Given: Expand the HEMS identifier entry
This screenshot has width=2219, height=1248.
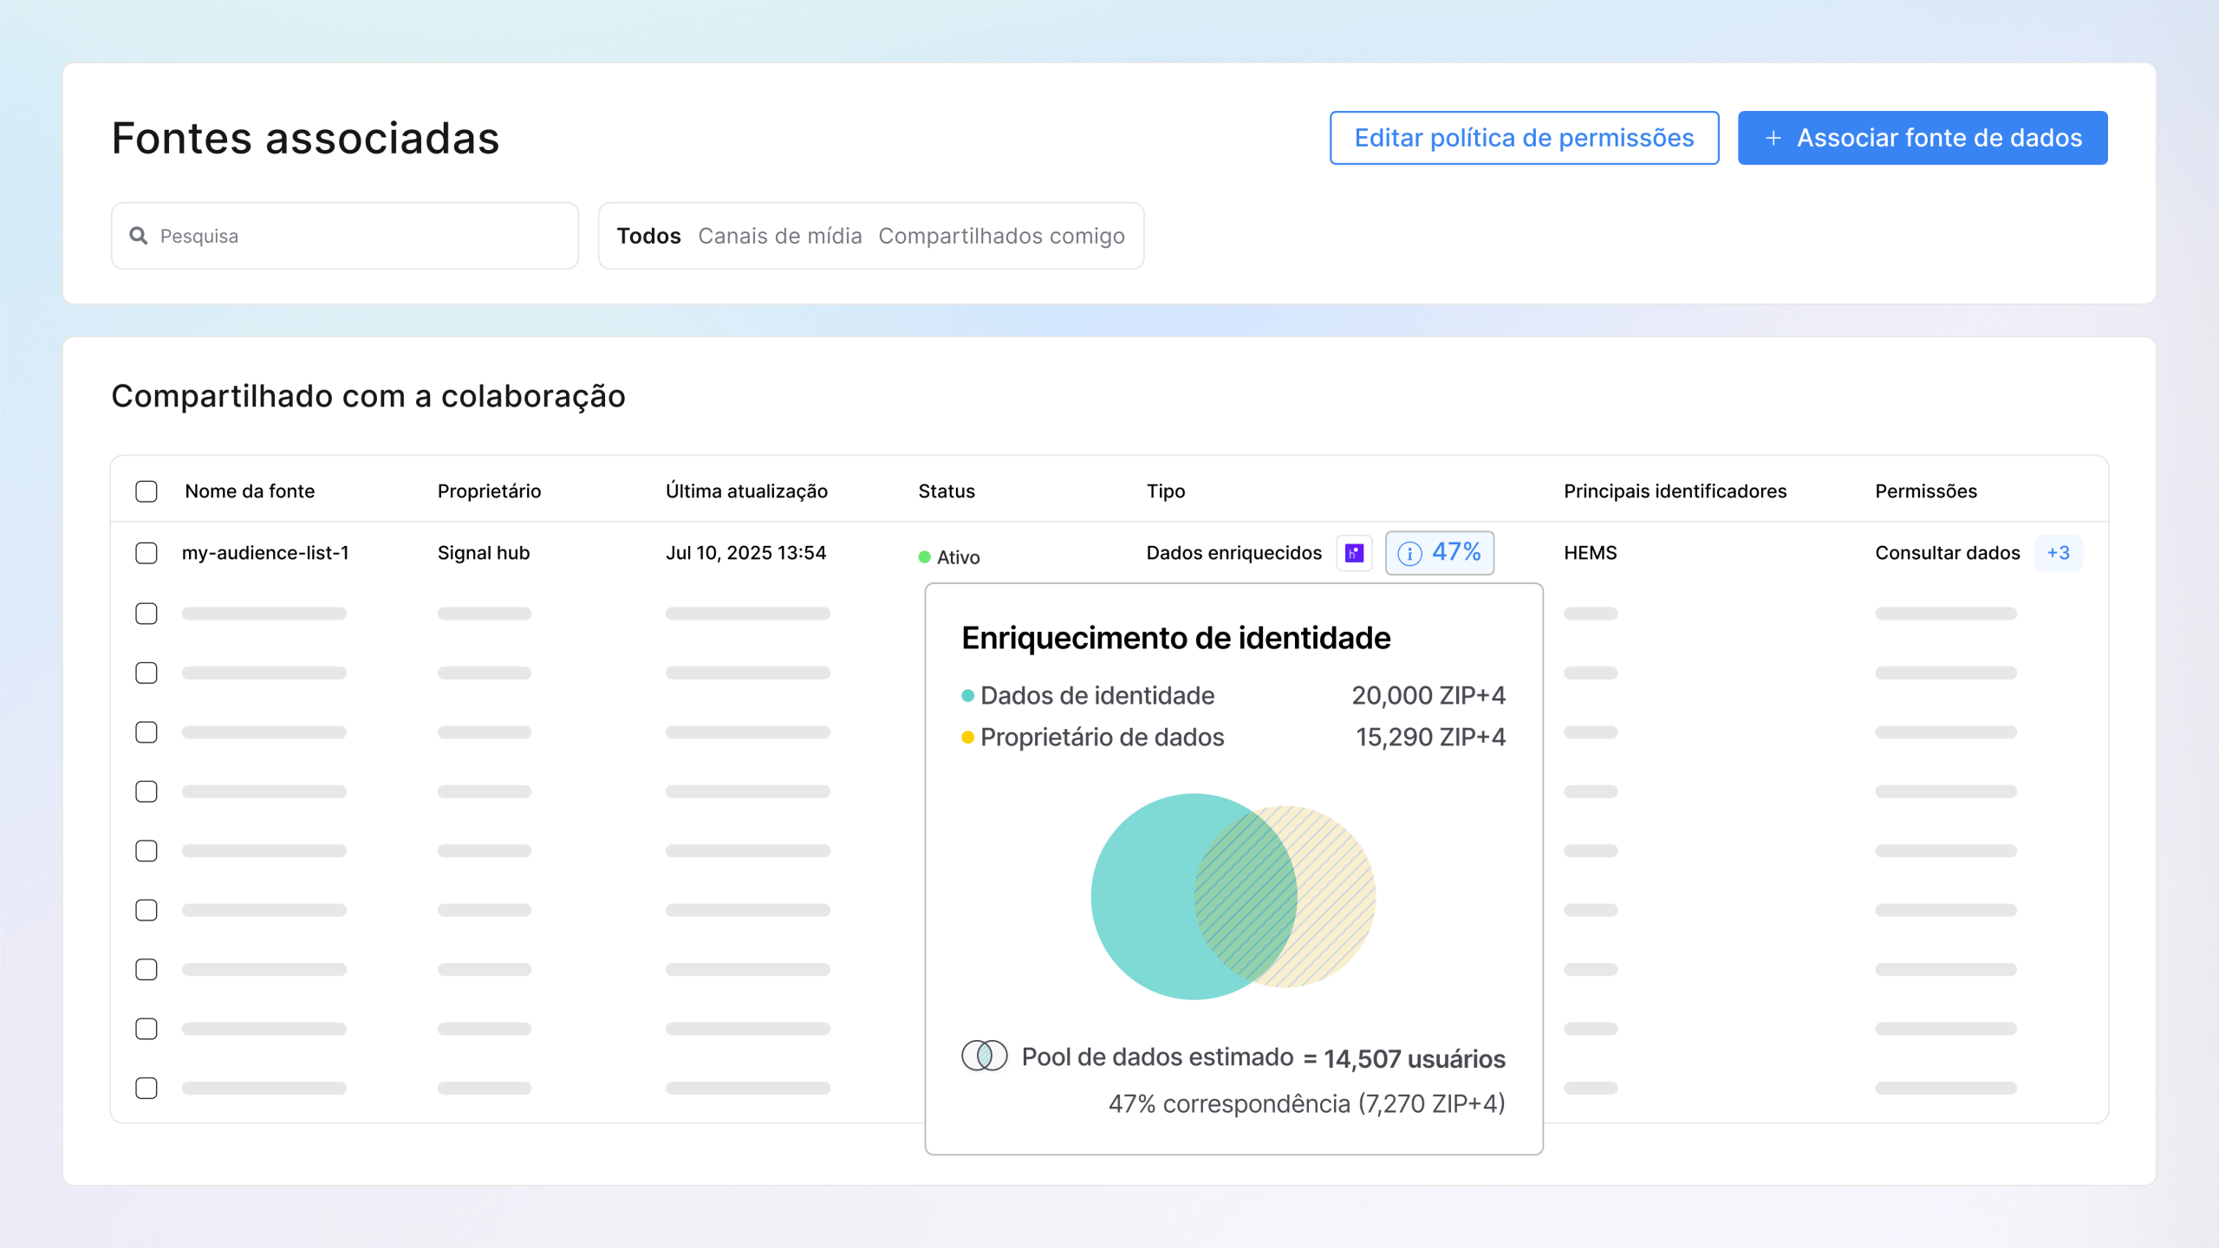Looking at the screenshot, I should click(1590, 553).
